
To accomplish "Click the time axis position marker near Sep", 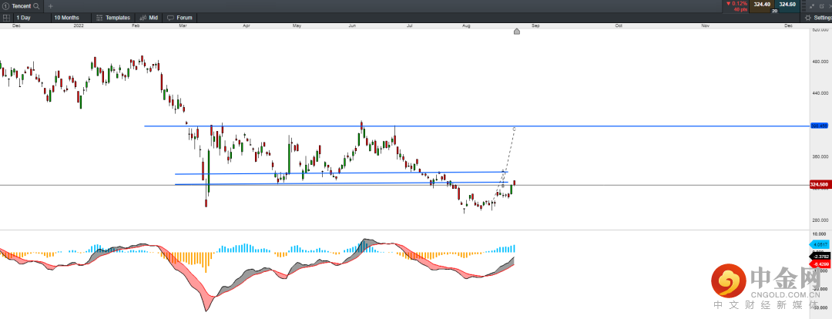I will [x=517, y=32].
